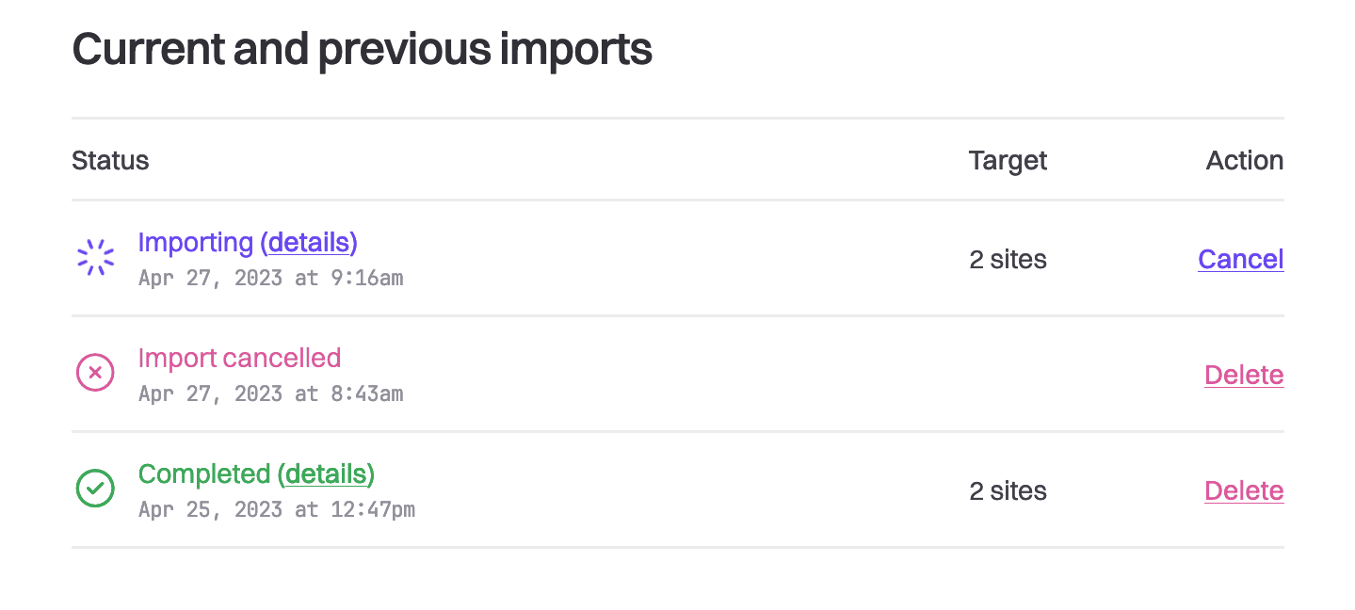Click the Current and previous imports heading
The width and height of the screenshot is (1355, 610).
363,48
